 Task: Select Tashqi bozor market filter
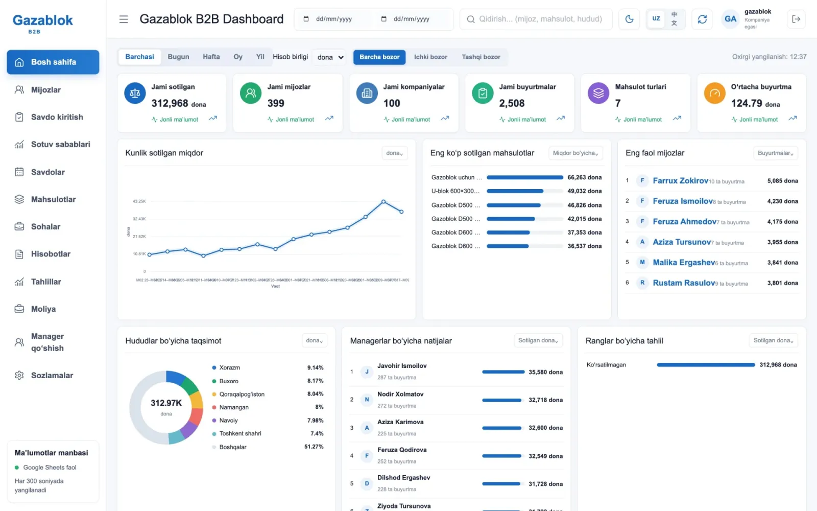tap(481, 57)
